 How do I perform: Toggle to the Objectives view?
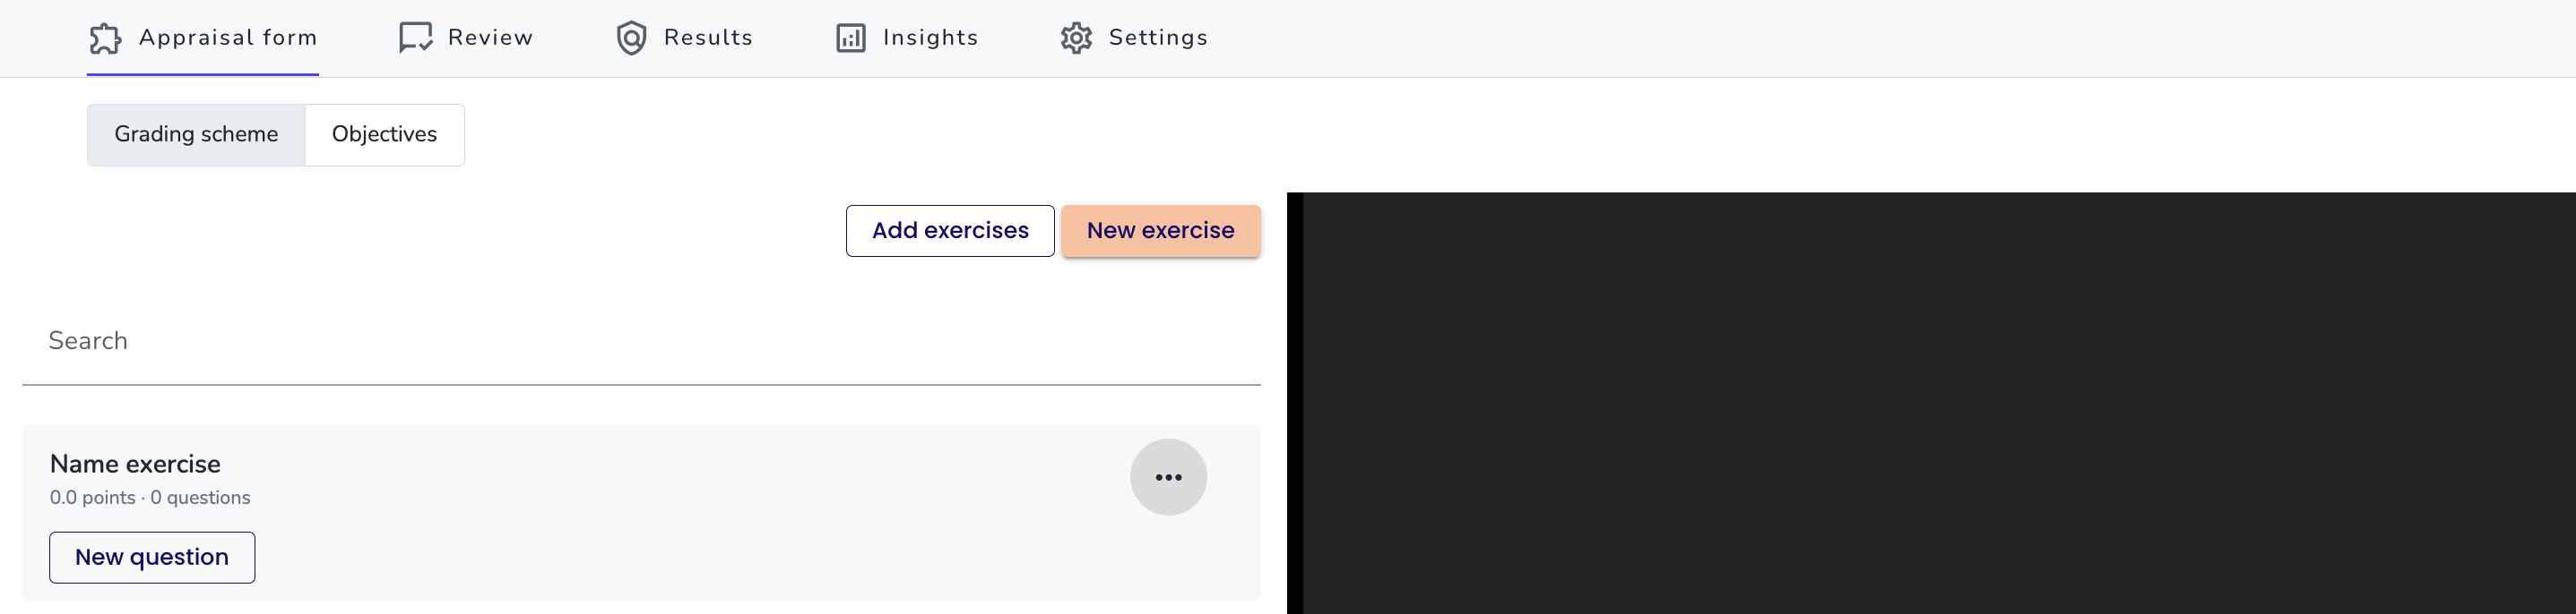(384, 135)
